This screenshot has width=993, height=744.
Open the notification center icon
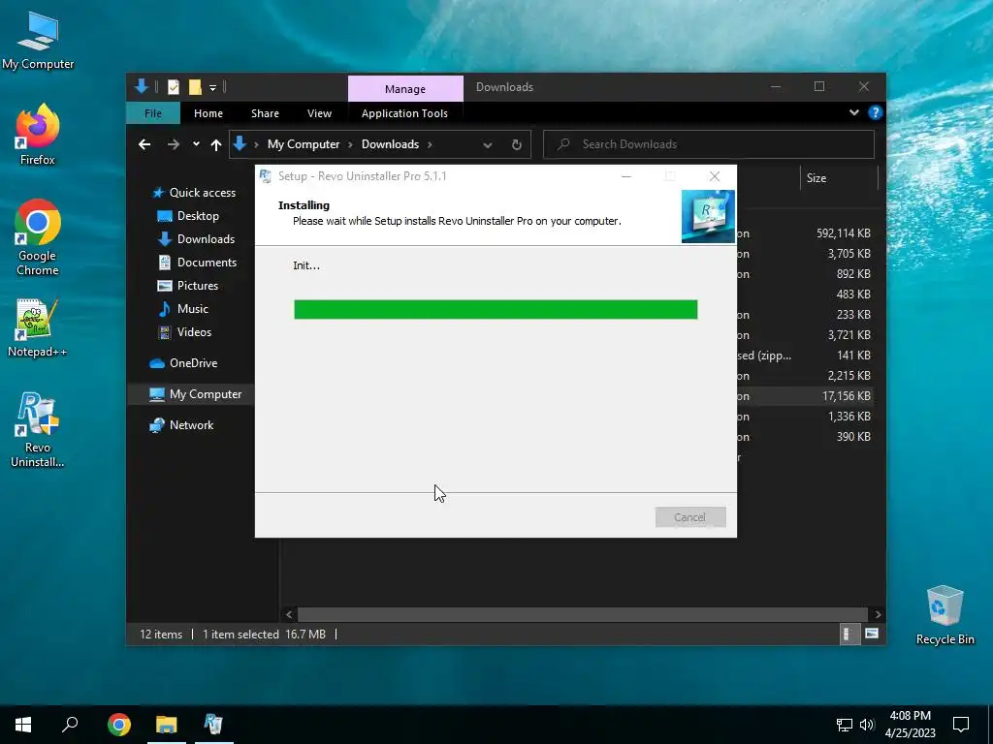[961, 725]
